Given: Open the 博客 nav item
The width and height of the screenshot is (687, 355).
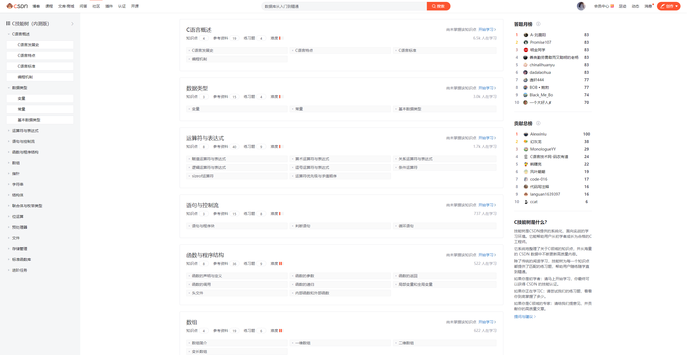Looking at the screenshot, I should click(36, 6).
